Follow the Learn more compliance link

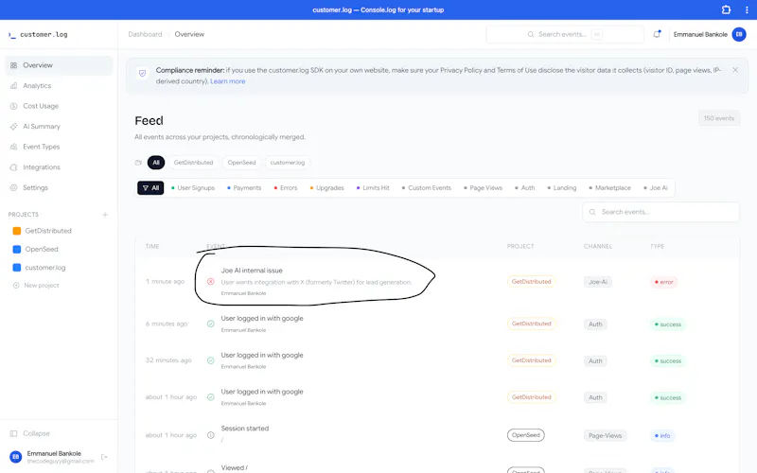tap(227, 81)
